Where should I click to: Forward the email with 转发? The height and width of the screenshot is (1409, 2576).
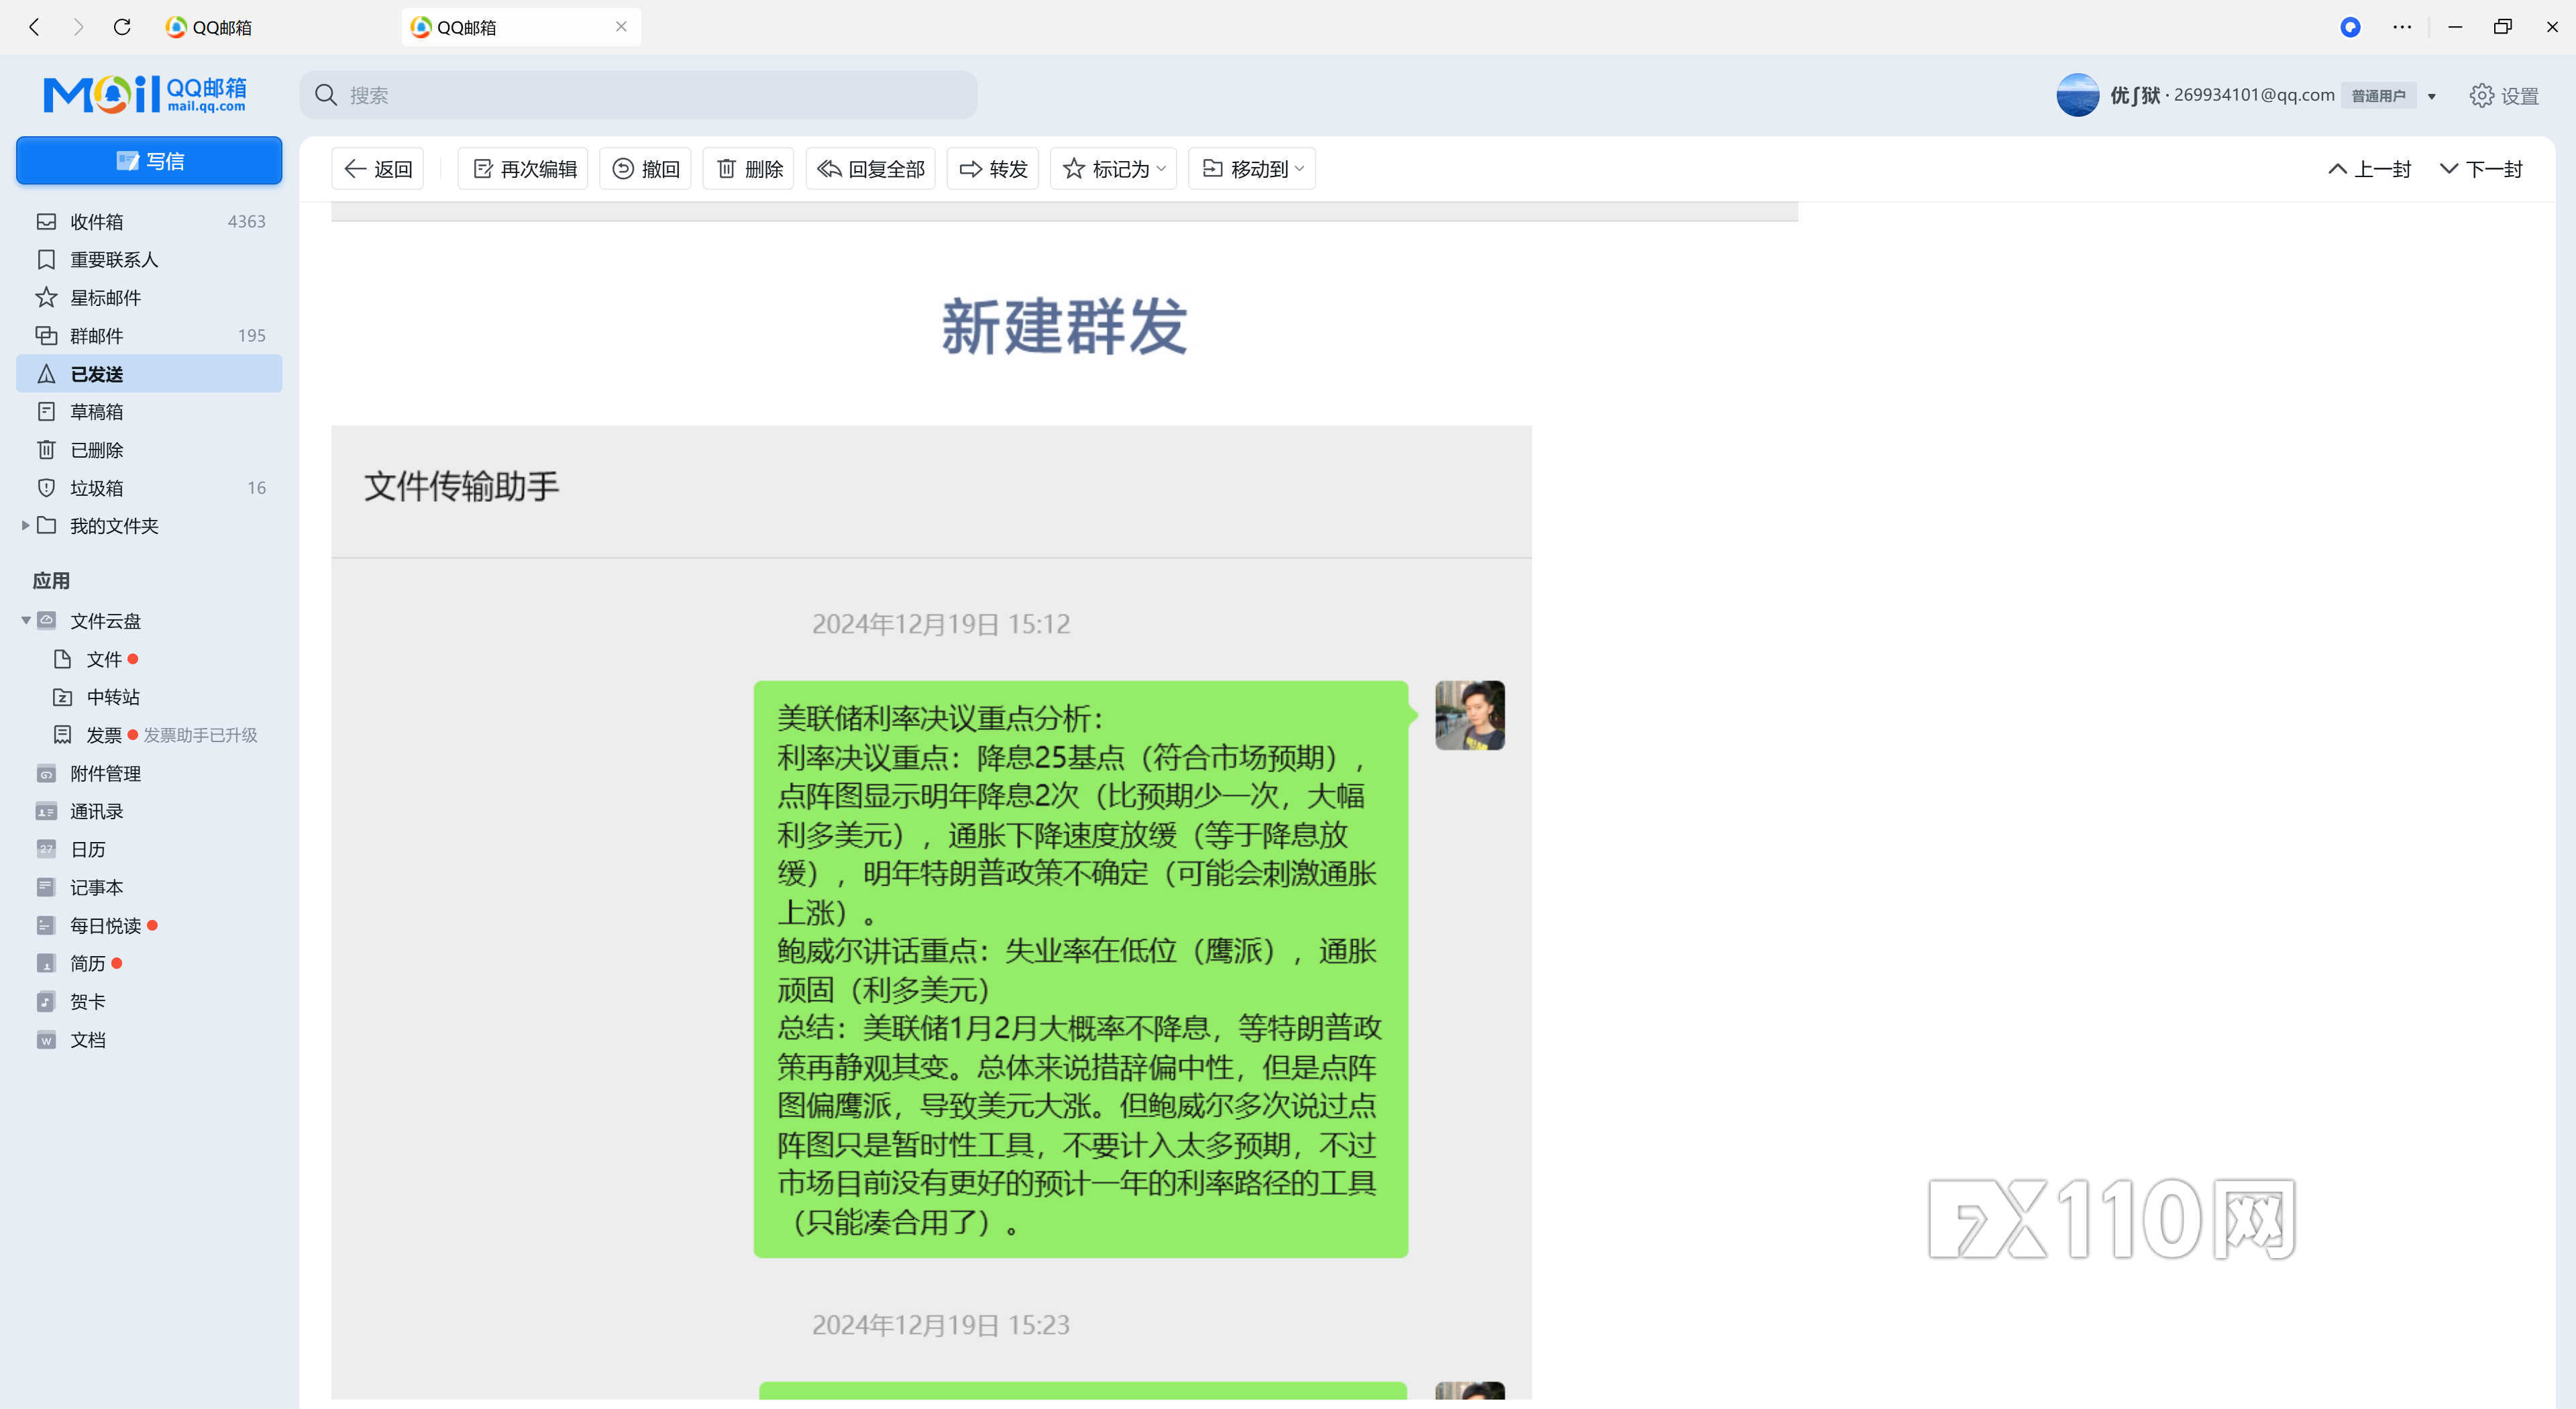993,169
